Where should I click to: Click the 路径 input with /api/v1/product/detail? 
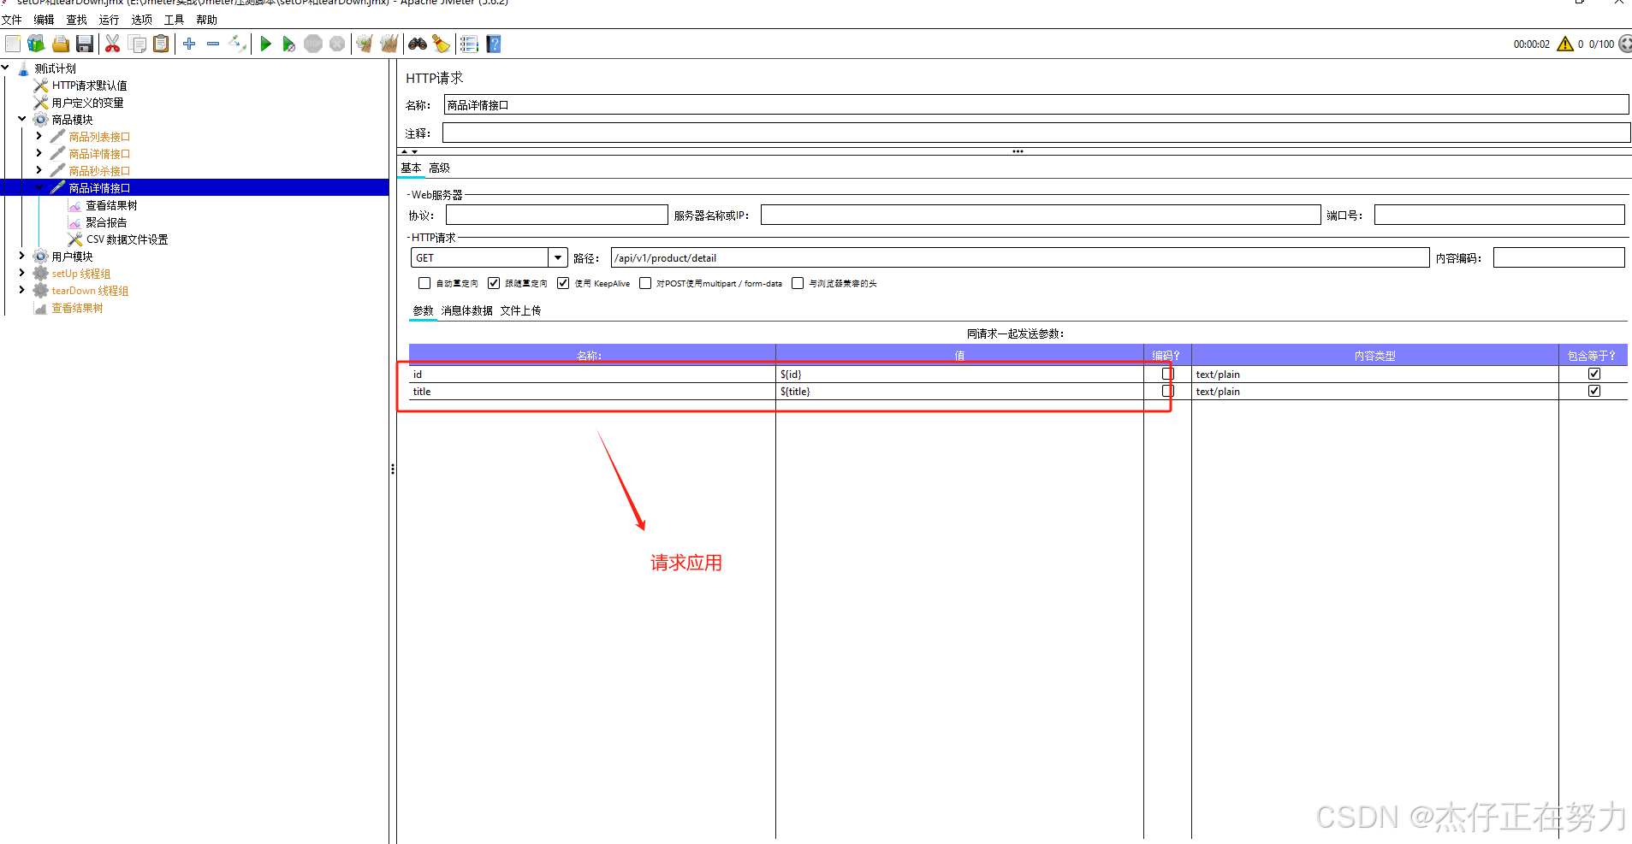point(1019,257)
